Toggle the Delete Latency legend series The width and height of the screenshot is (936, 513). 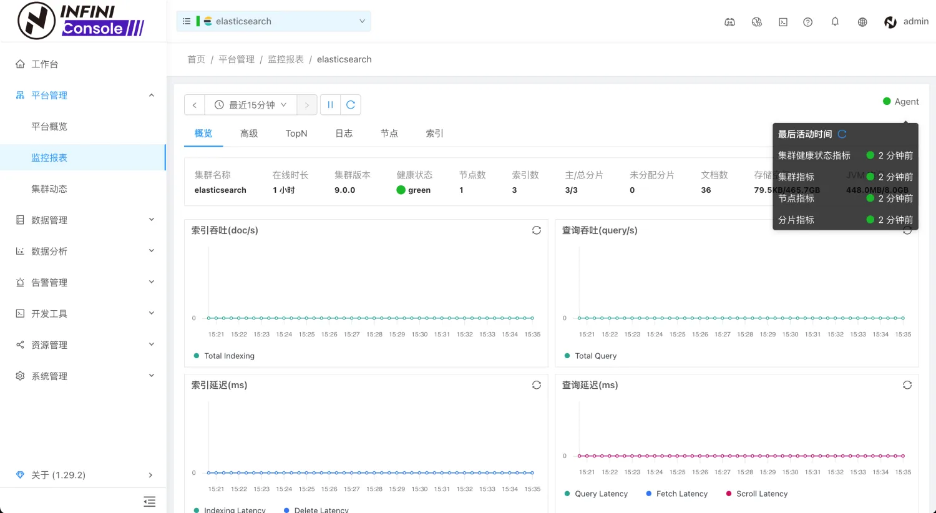316,510
